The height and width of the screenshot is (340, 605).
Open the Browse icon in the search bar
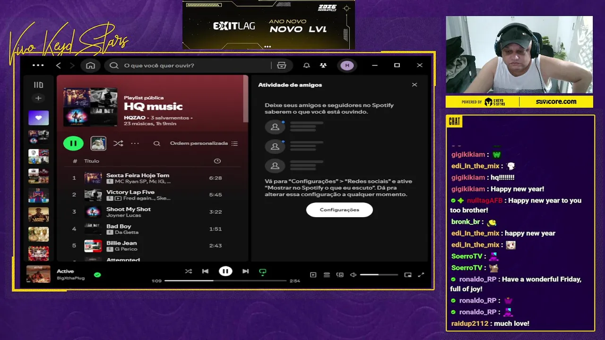point(282,65)
